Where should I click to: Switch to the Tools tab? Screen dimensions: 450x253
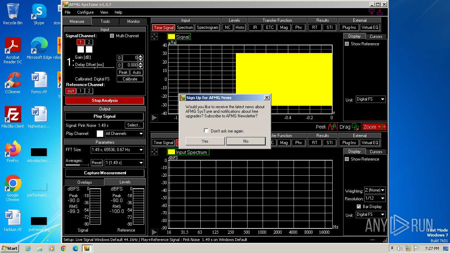pyautogui.click(x=105, y=21)
